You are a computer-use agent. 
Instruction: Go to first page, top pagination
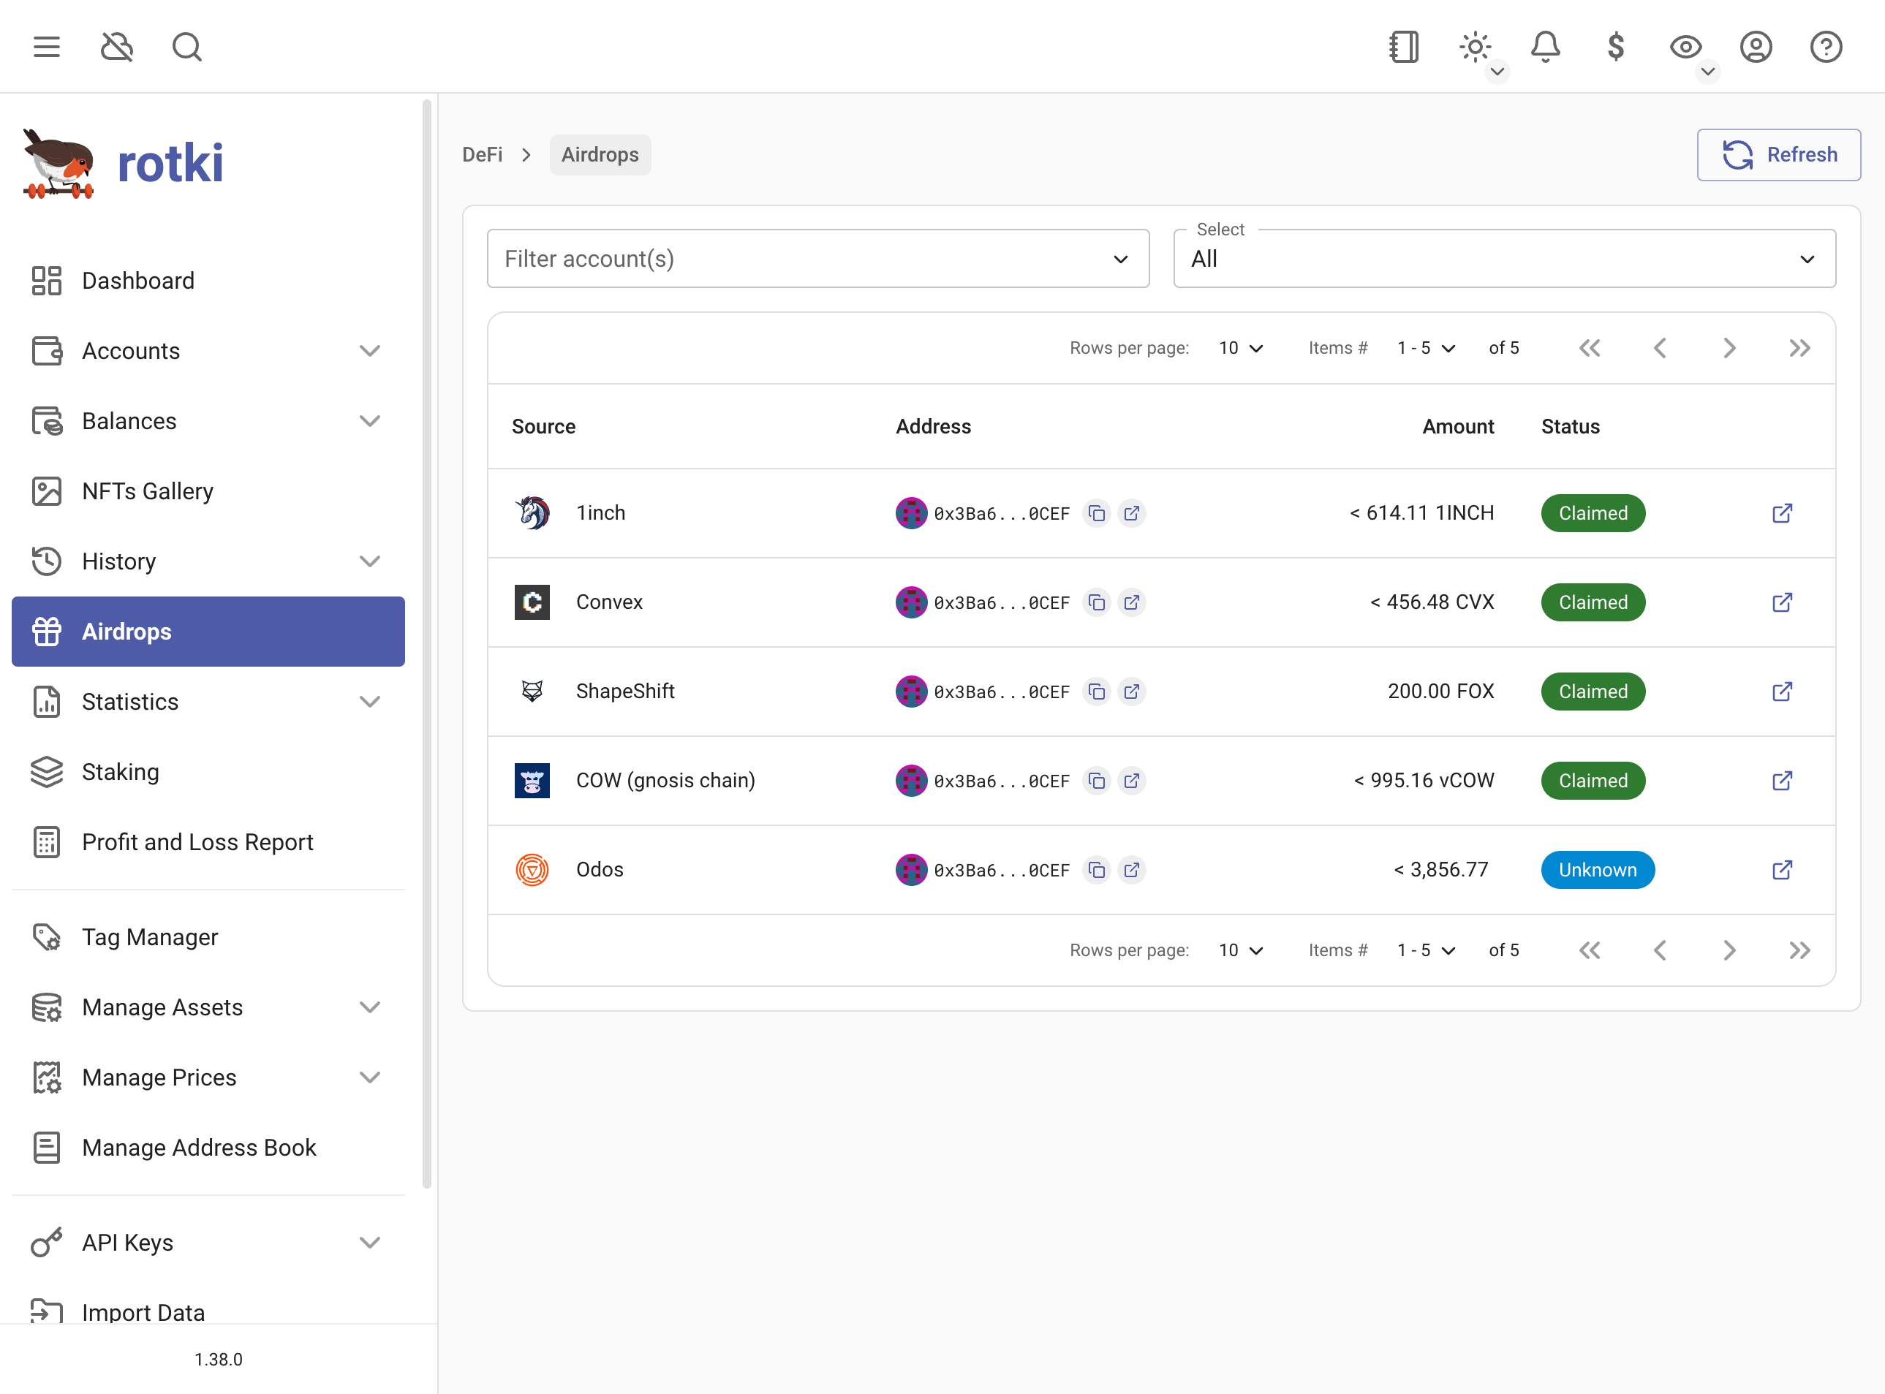(x=1590, y=348)
